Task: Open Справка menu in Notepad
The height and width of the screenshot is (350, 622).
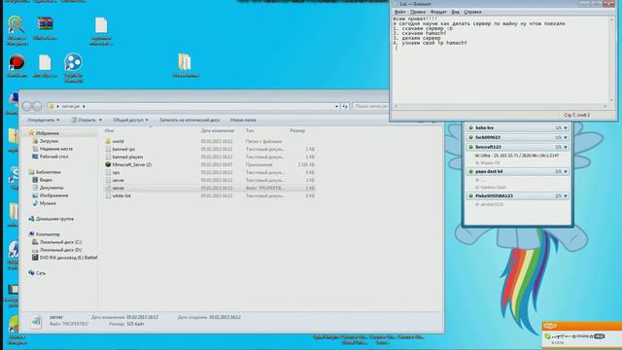Action: (x=472, y=12)
